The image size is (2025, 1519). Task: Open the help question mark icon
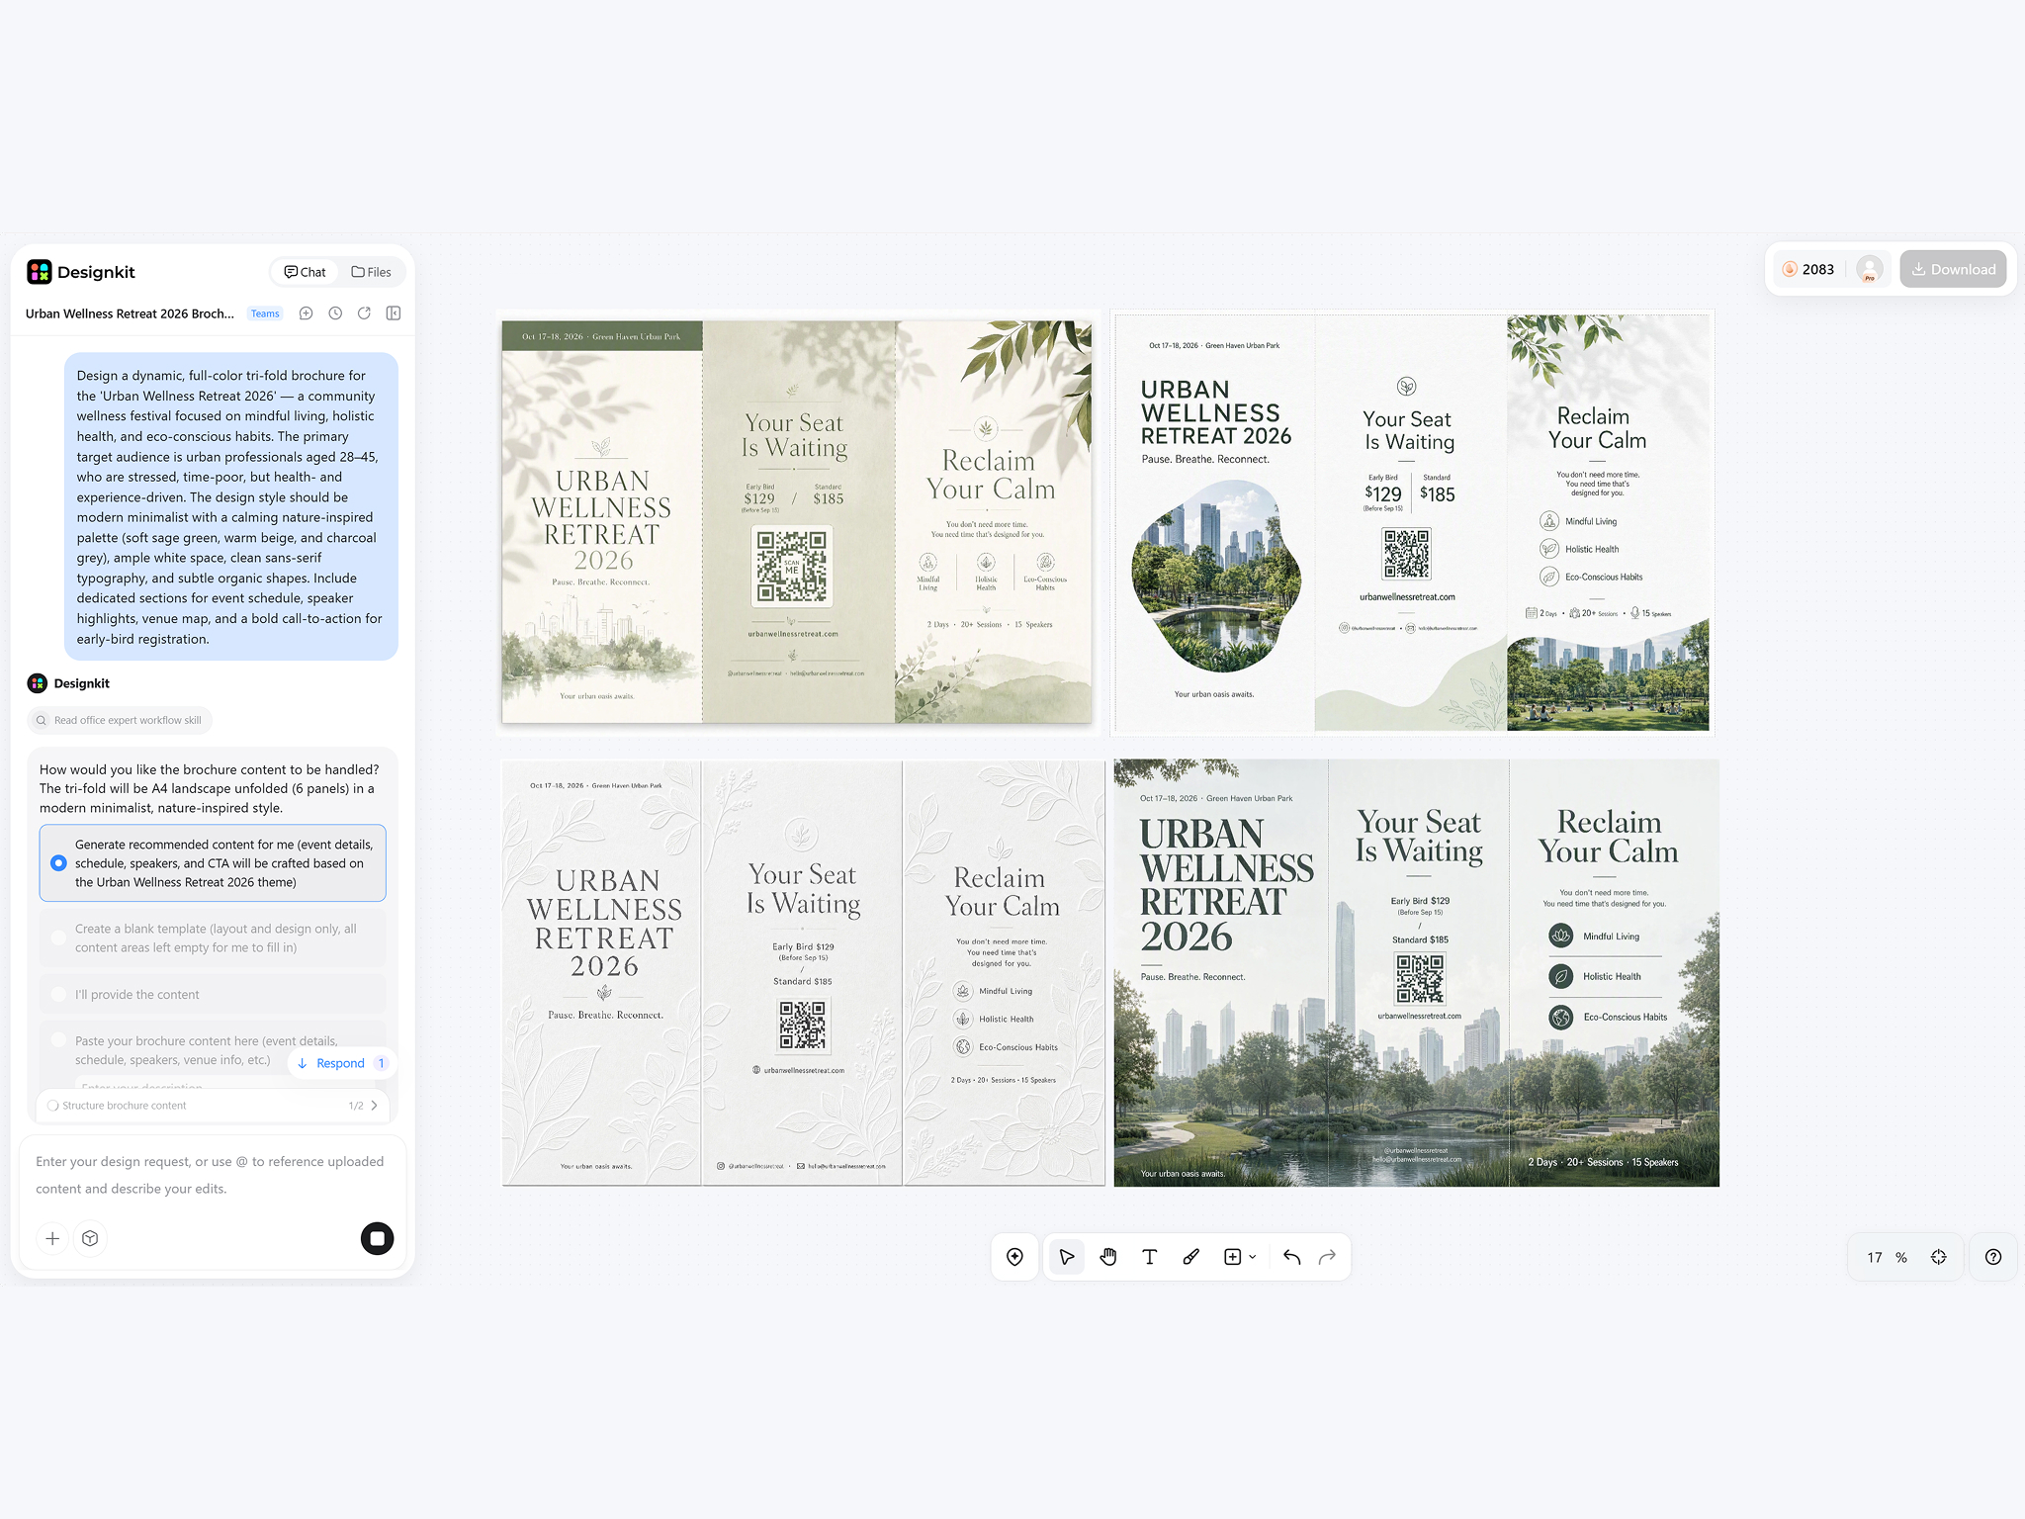coord(1993,1257)
